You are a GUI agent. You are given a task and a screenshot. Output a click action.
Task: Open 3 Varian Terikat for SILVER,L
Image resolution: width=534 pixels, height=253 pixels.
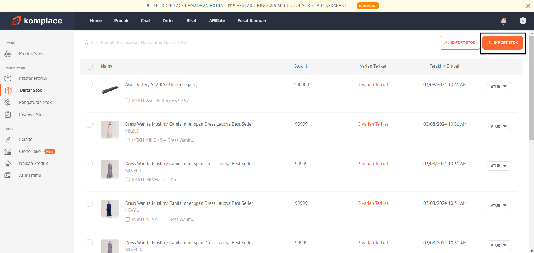[x=373, y=164]
